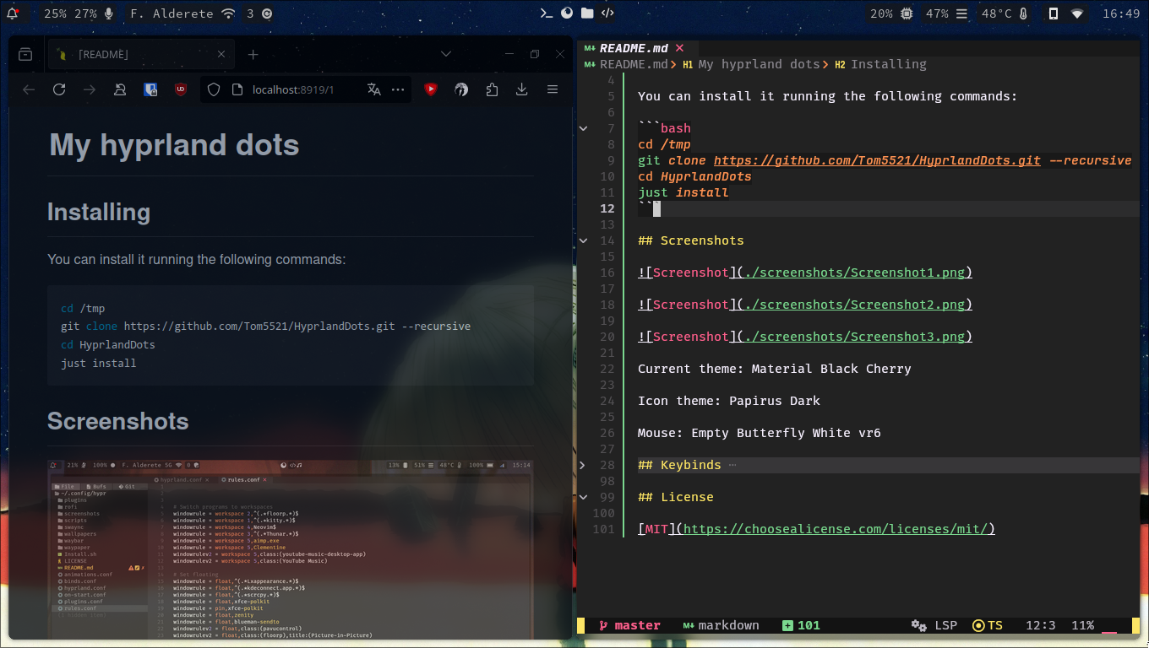Click the terminal workspace icon in top bar
Image resolution: width=1149 pixels, height=648 pixels.
click(x=547, y=13)
